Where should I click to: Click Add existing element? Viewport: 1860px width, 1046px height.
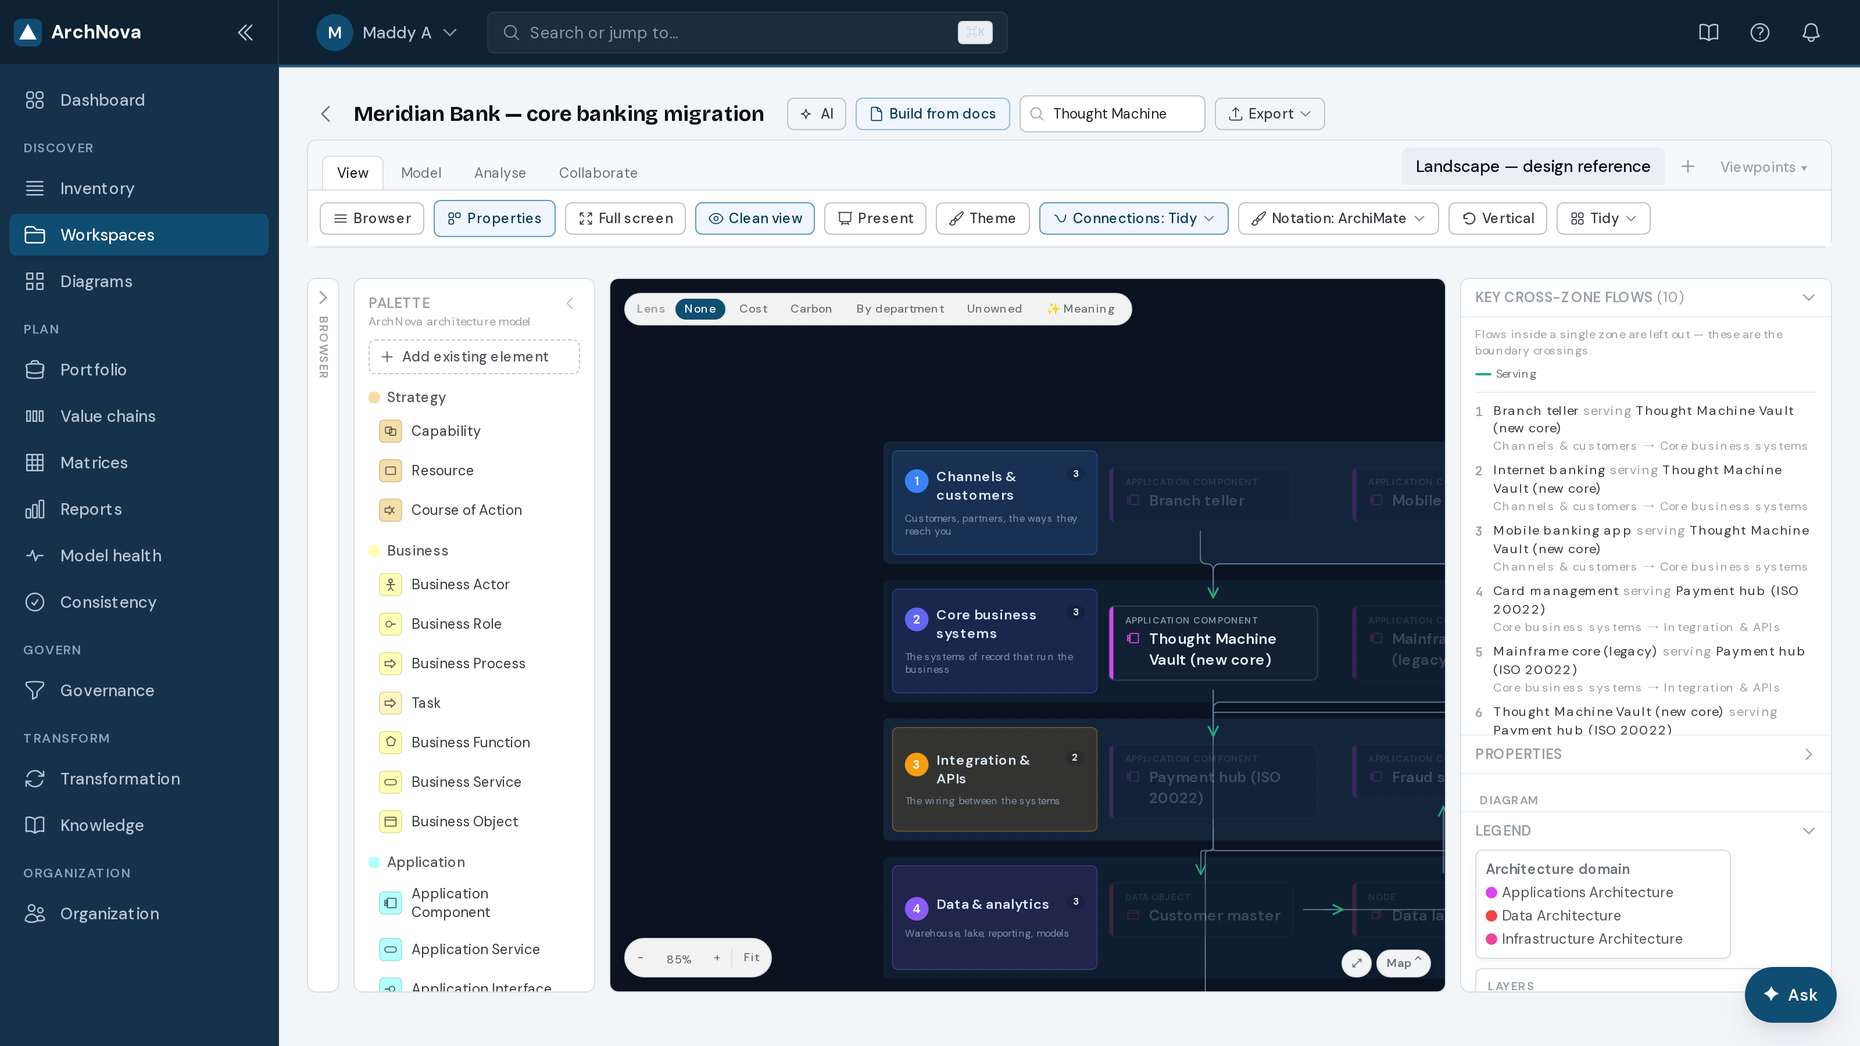click(x=474, y=357)
